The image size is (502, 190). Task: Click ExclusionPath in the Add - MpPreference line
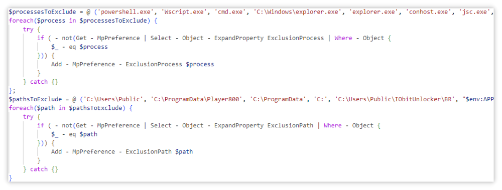148,152
